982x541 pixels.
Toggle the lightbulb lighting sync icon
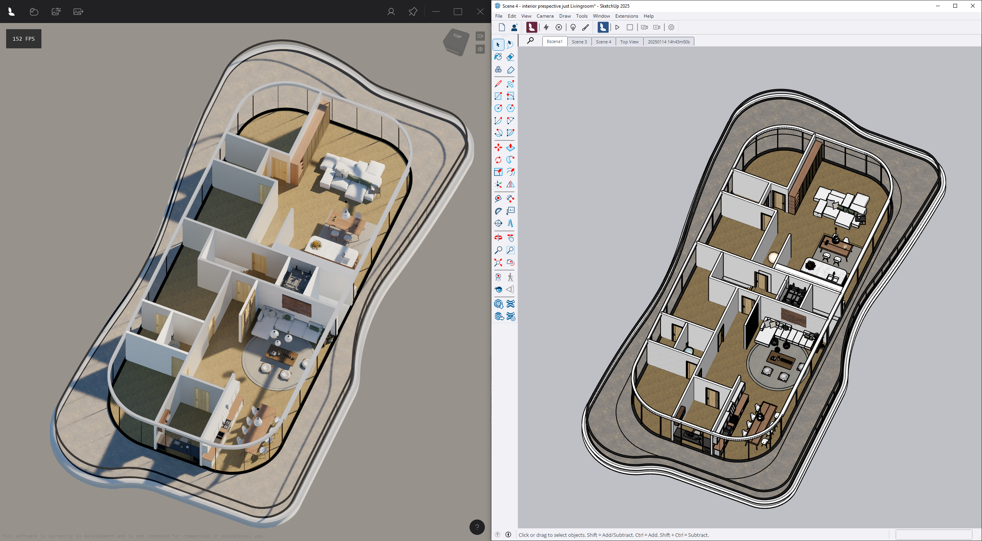coord(573,27)
